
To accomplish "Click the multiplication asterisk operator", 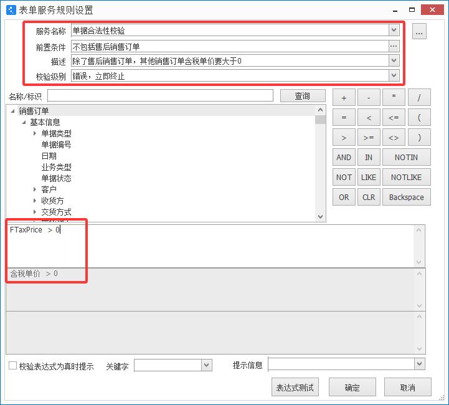I will click(394, 98).
